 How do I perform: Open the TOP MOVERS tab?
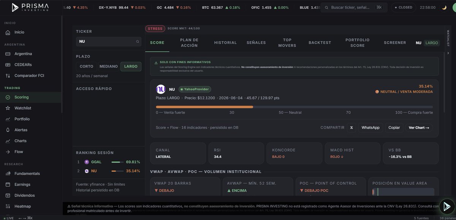click(x=287, y=43)
